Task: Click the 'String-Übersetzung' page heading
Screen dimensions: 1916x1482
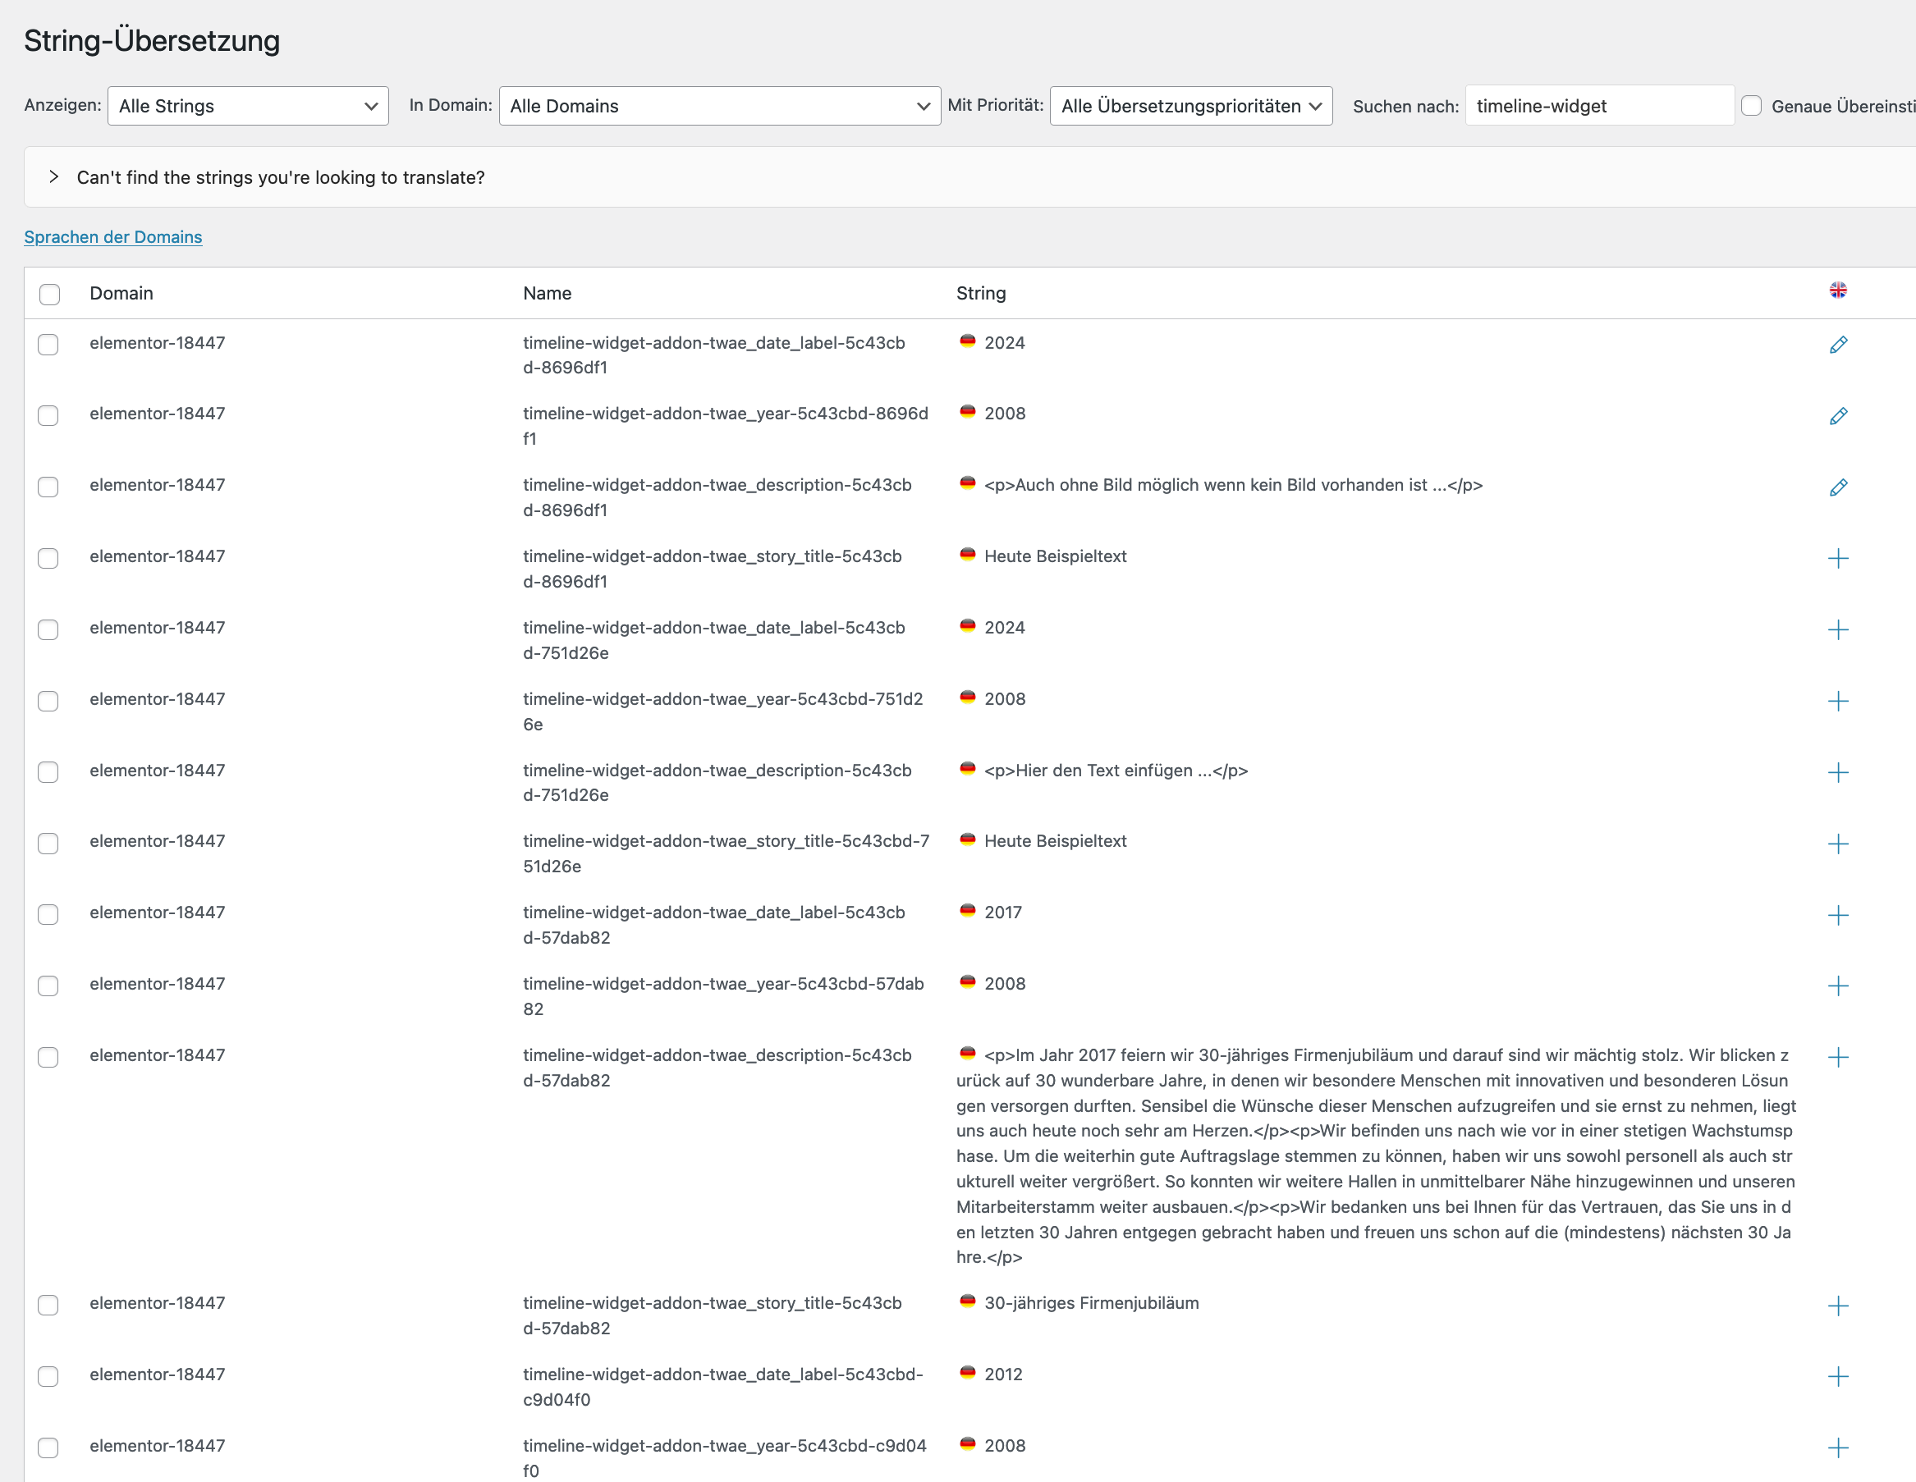Action: (x=152, y=40)
